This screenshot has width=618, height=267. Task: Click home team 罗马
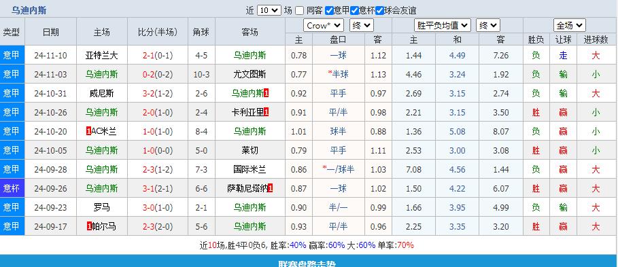coord(102,207)
